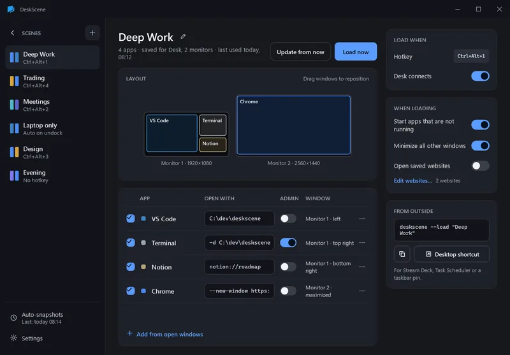Click the Chrome app color dot

(143, 291)
